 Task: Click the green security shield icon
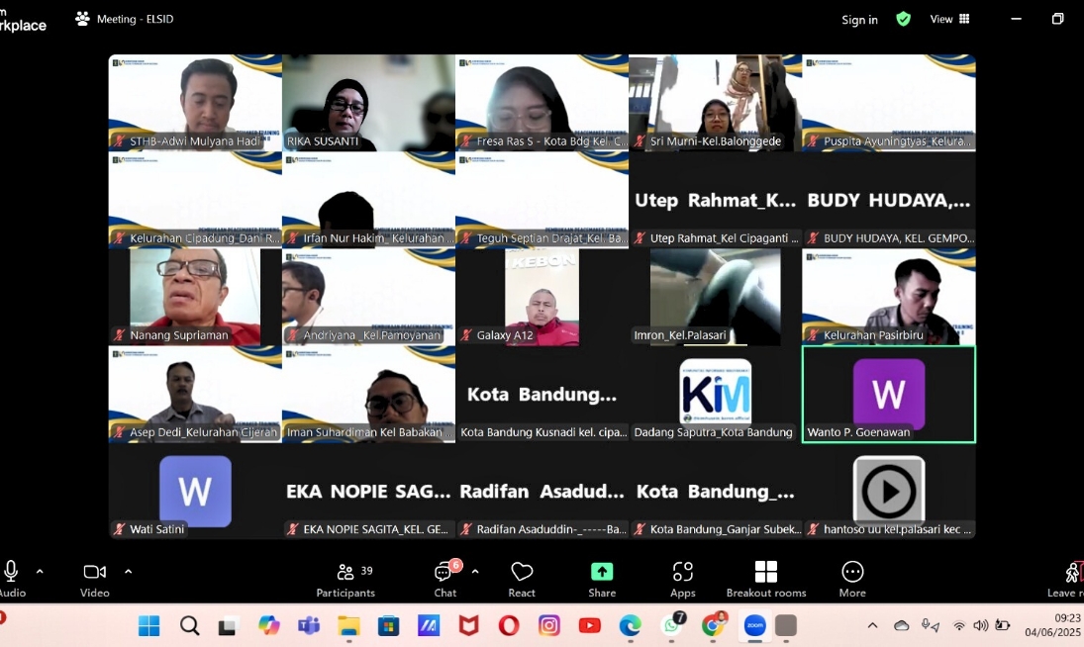[903, 18]
